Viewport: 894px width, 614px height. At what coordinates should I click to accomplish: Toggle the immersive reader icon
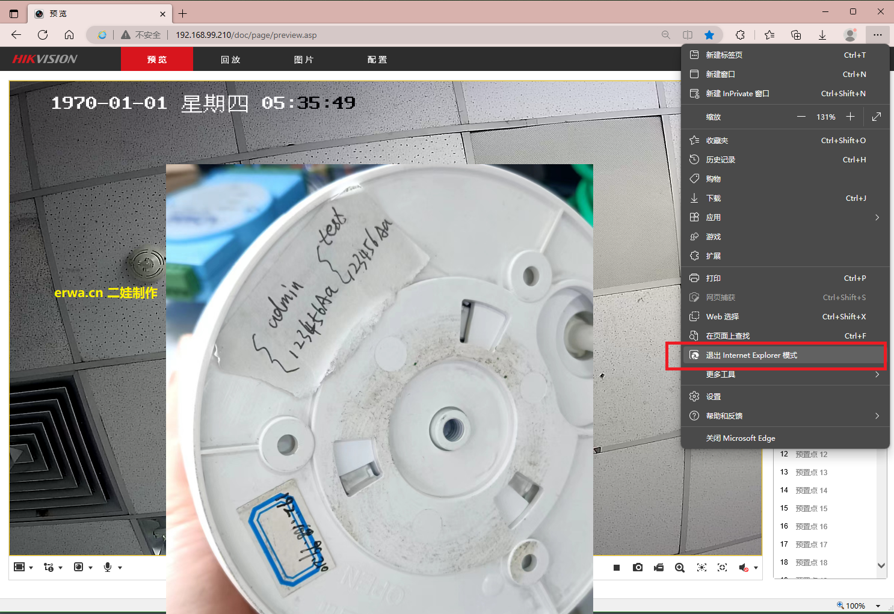coord(688,35)
